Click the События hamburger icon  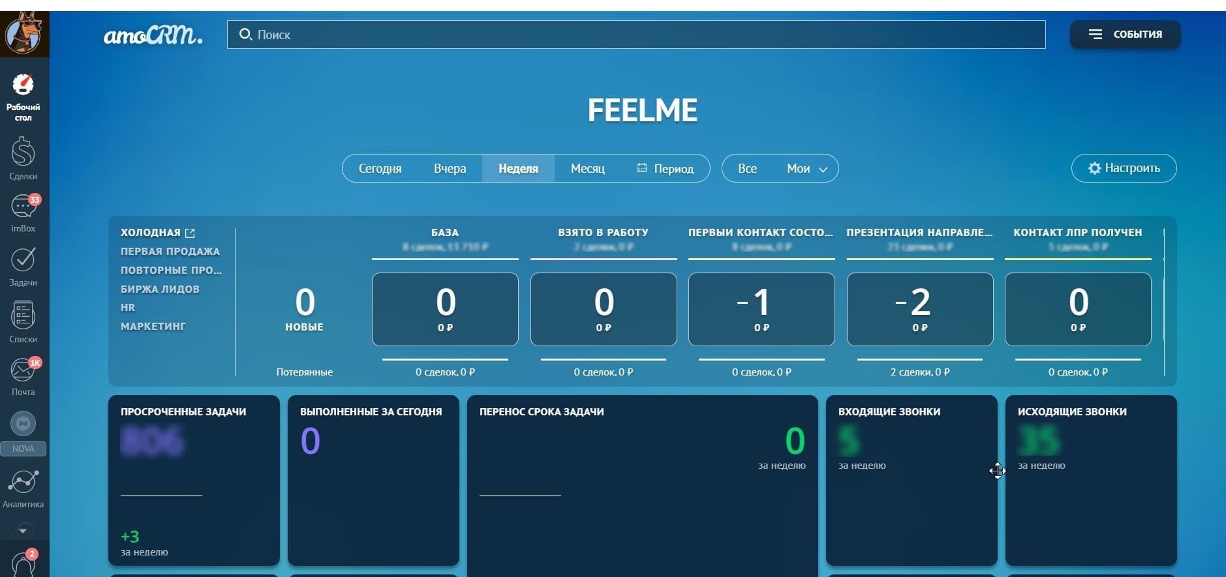[1096, 34]
